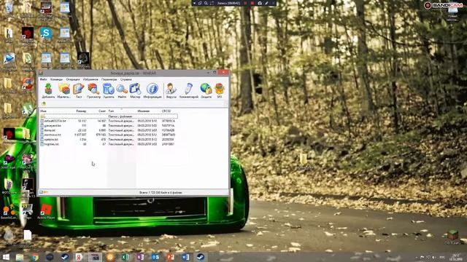The width and height of the screenshot is (467, 262).
Task: Open the Операции menu in WinRAR
Action: click(x=73, y=79)
